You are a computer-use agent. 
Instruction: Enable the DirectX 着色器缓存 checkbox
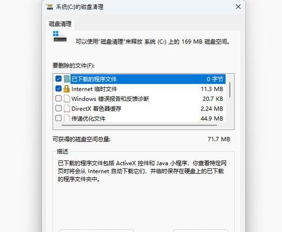(x=59, y=108)
